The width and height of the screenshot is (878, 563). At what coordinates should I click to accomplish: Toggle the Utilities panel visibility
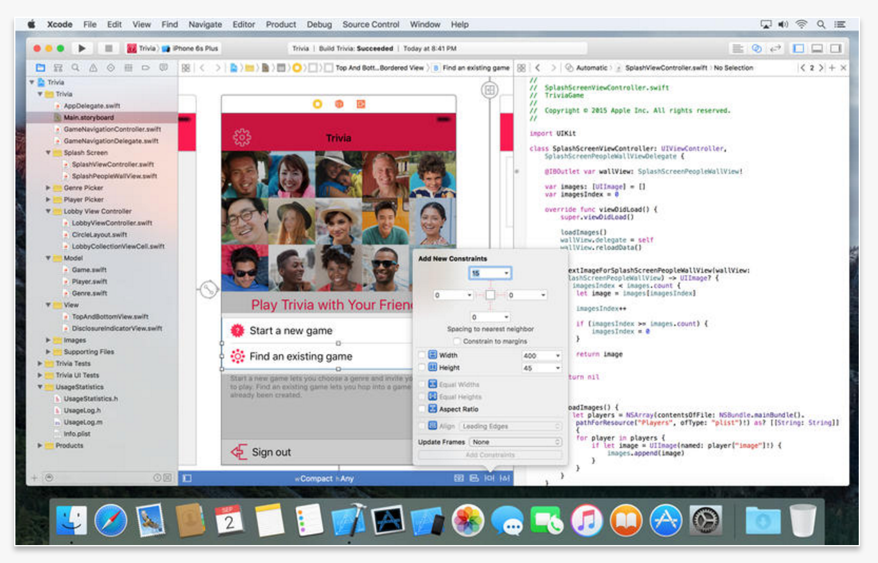[x=835, y=48]
